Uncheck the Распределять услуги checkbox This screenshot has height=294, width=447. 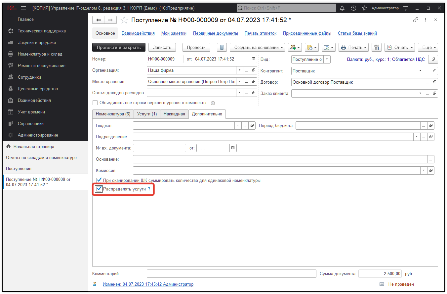click(99, 189)
